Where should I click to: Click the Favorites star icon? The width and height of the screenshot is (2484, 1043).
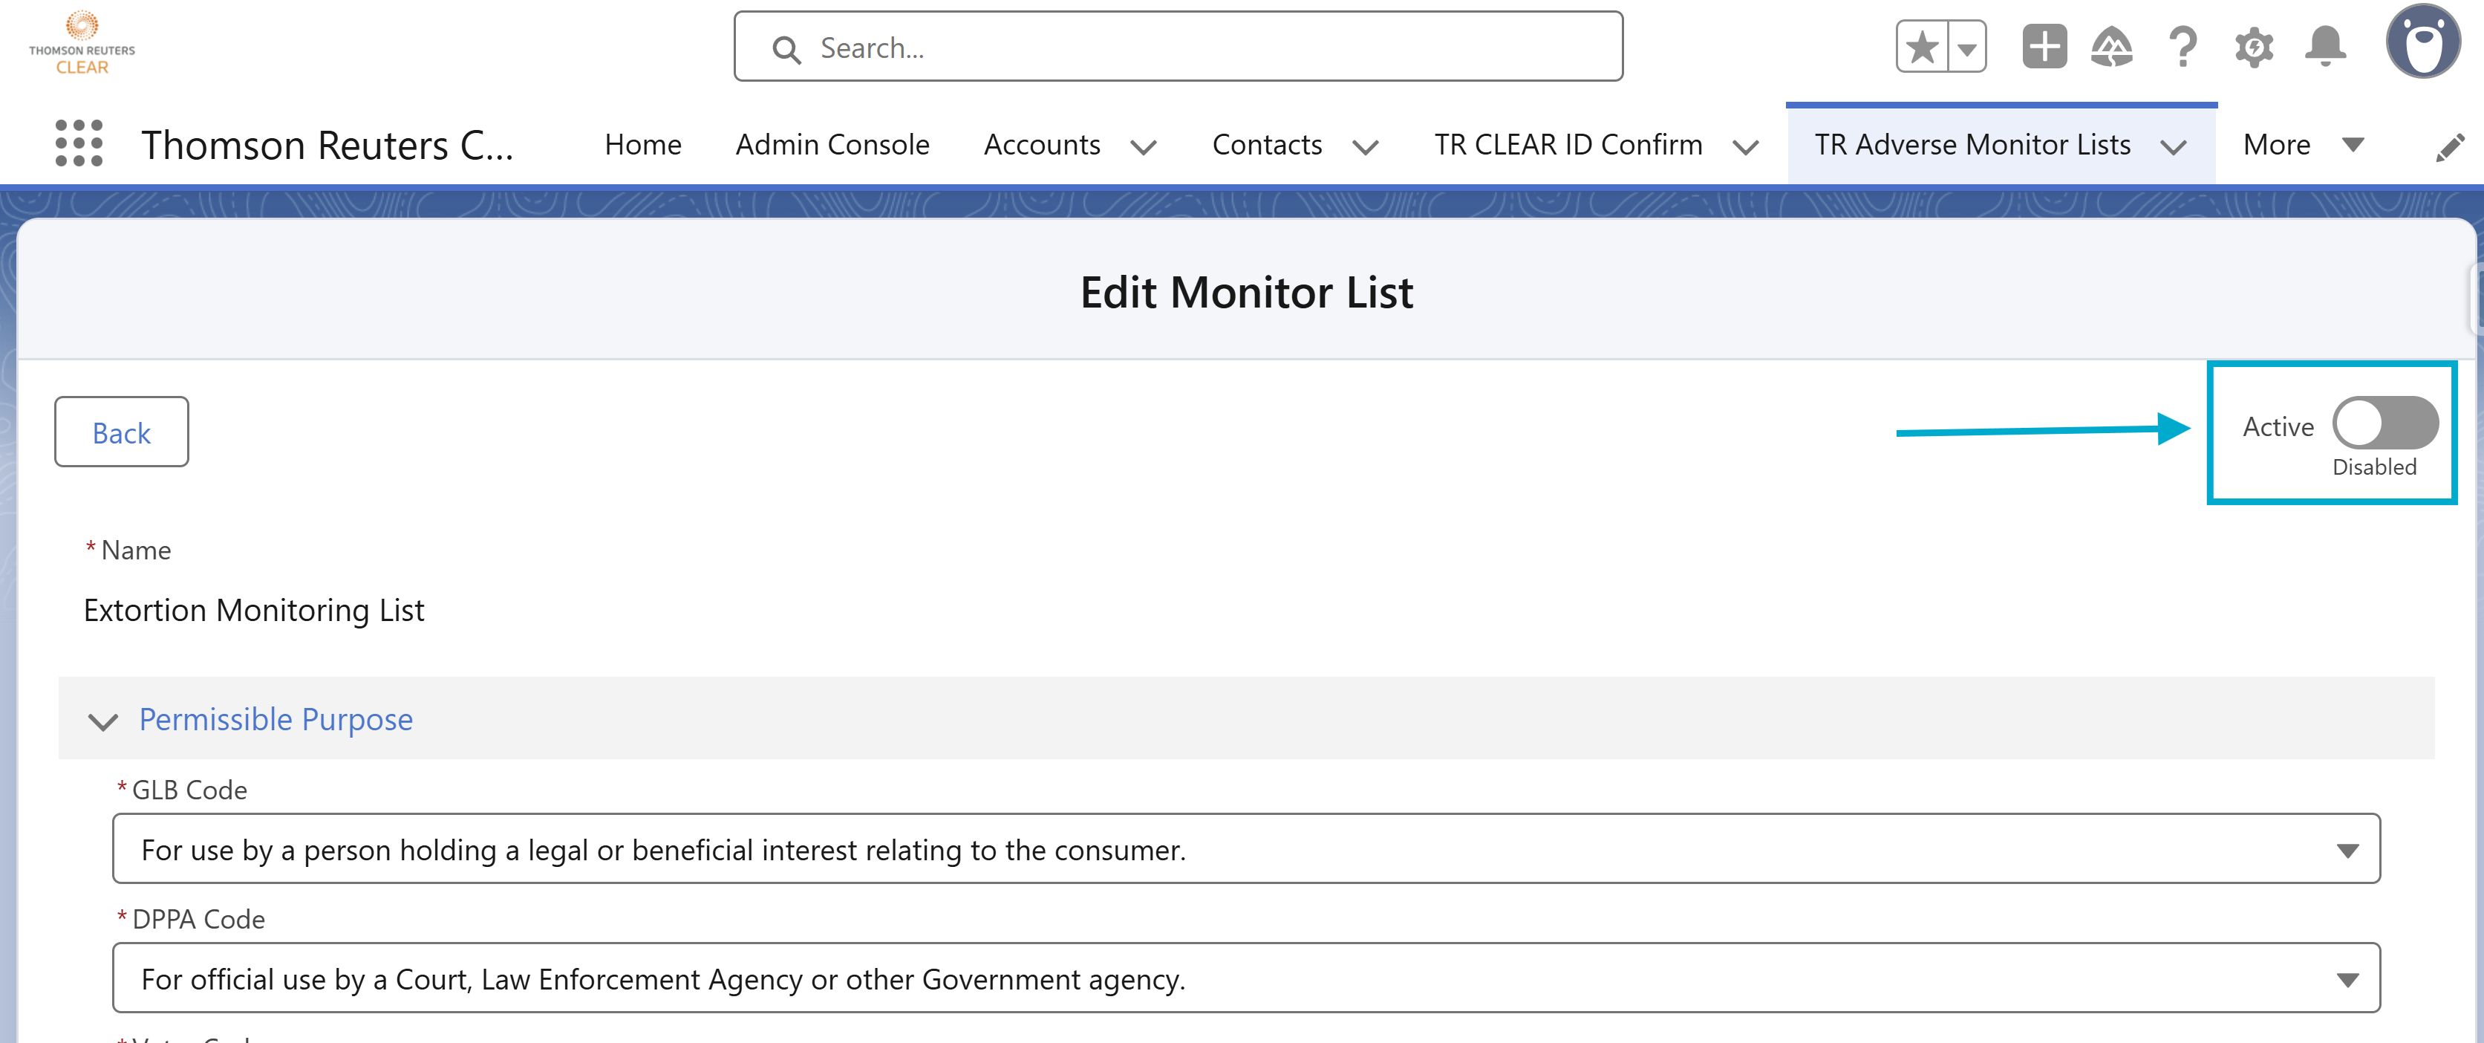pos(1922,46)
